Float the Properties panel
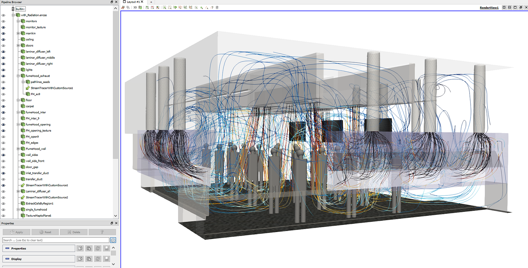Screen dimensions: 528x268 coord(112,223)
